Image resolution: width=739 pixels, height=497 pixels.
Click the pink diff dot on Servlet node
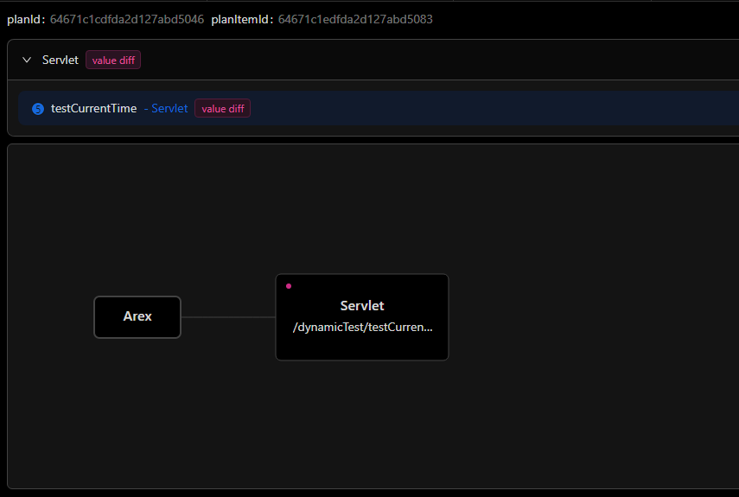click(x=289, y=286)
